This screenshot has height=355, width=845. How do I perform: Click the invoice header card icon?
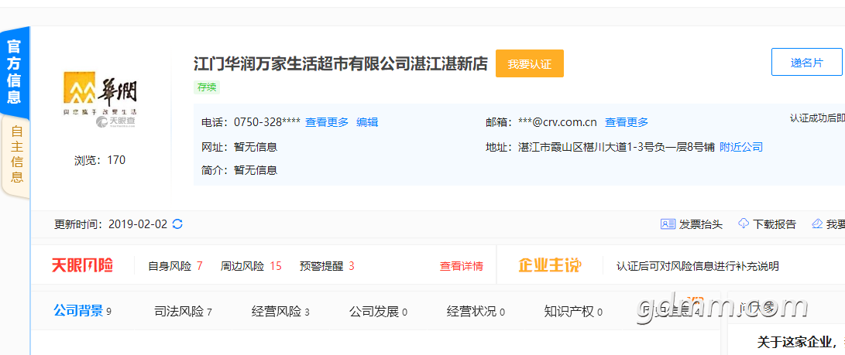pyautogui.click(x=668, y=224)
